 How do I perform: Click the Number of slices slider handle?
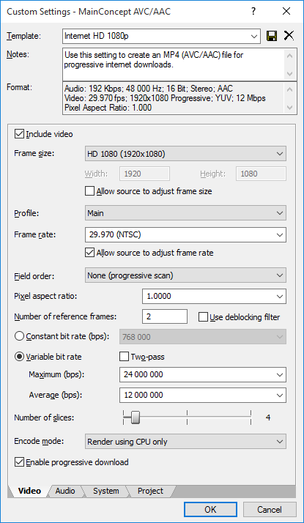point(135,418)
